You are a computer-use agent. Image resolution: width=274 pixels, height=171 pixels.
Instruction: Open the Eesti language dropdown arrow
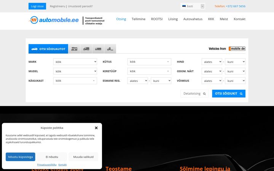click(x=202, y=6)
